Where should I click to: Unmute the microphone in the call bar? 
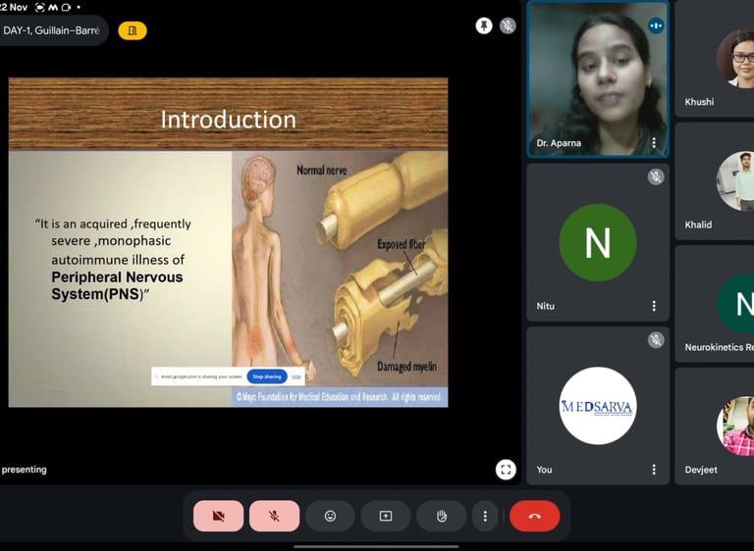(x=274, y=516)
